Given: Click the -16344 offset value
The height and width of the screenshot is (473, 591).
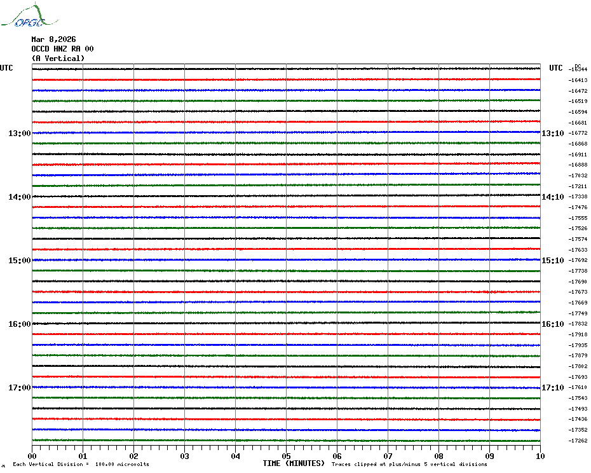Looking at the screenshot, I should (x=578, y=69).
